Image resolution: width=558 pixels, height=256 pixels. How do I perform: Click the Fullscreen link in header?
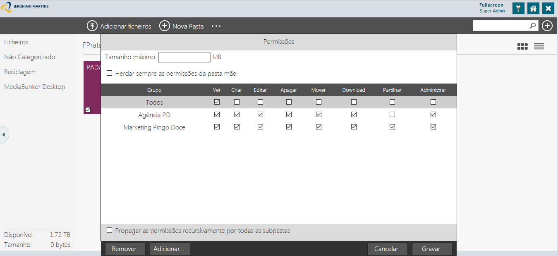[x=491, y=5]
